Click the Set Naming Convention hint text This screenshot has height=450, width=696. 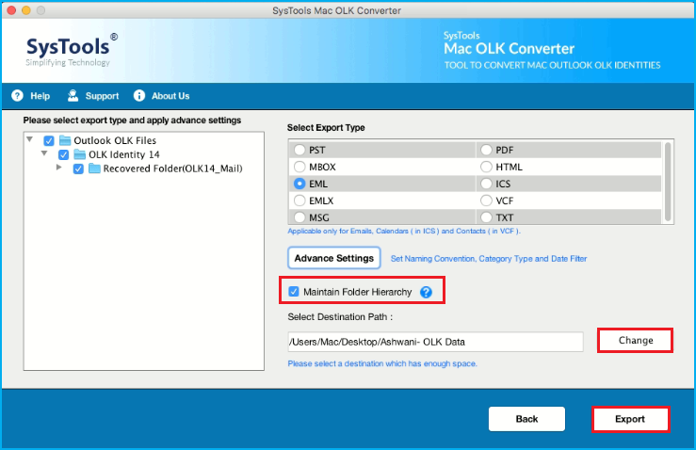point(489,259)
